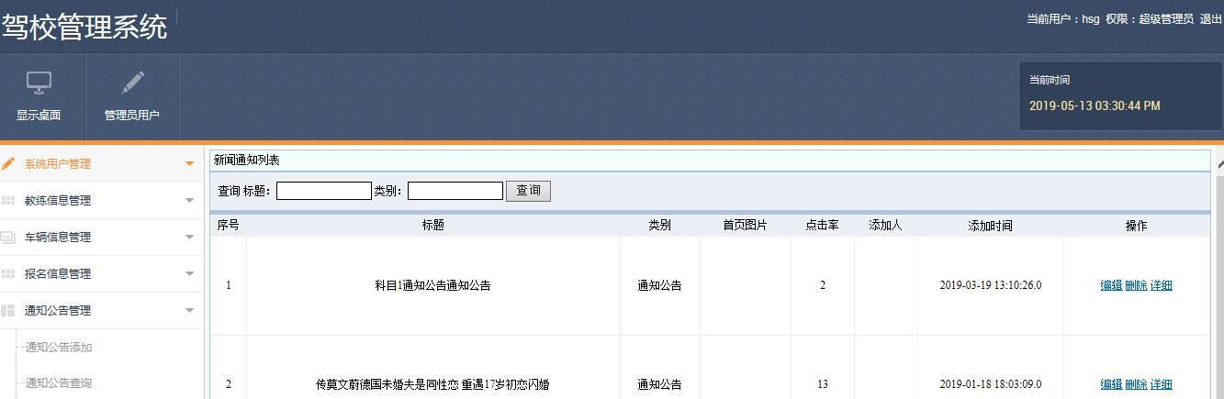
Task: Click 编辑 for the 传莫文蔚 row
Action: pyautogui.click(x=1111, y=384)
